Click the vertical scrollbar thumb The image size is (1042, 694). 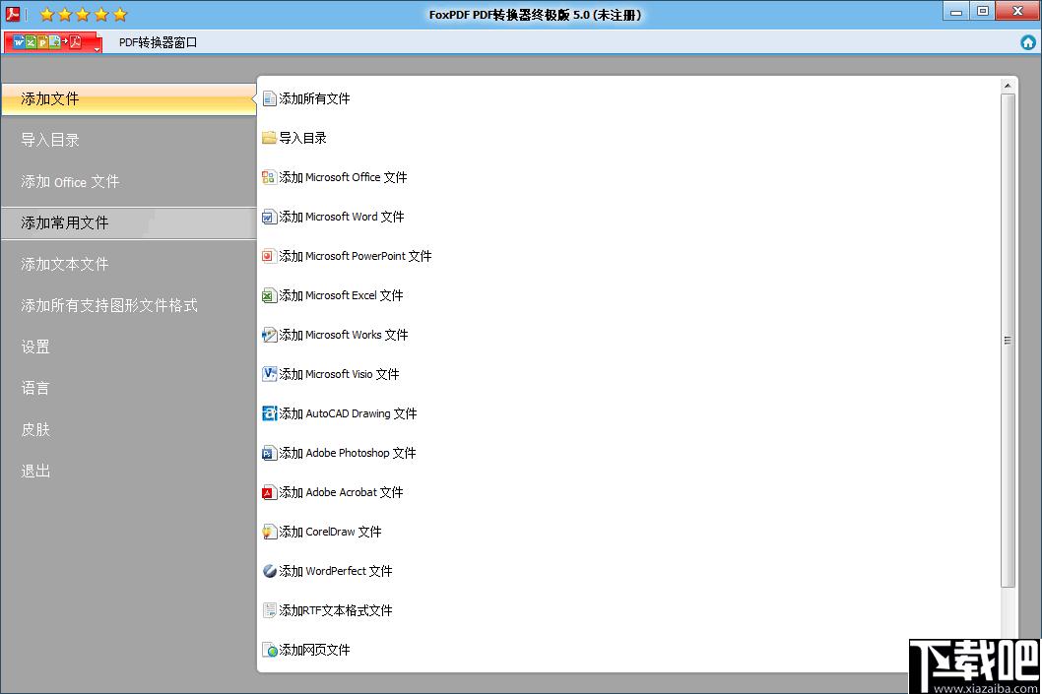pyautogui.click(x=1008, y=340)
